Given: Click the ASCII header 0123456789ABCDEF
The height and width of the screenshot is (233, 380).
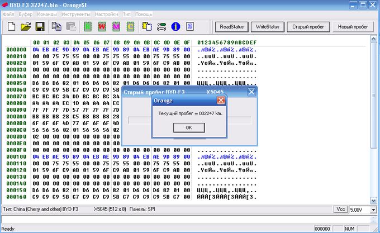Looking at the screenshot, I should tap(227, 42).
